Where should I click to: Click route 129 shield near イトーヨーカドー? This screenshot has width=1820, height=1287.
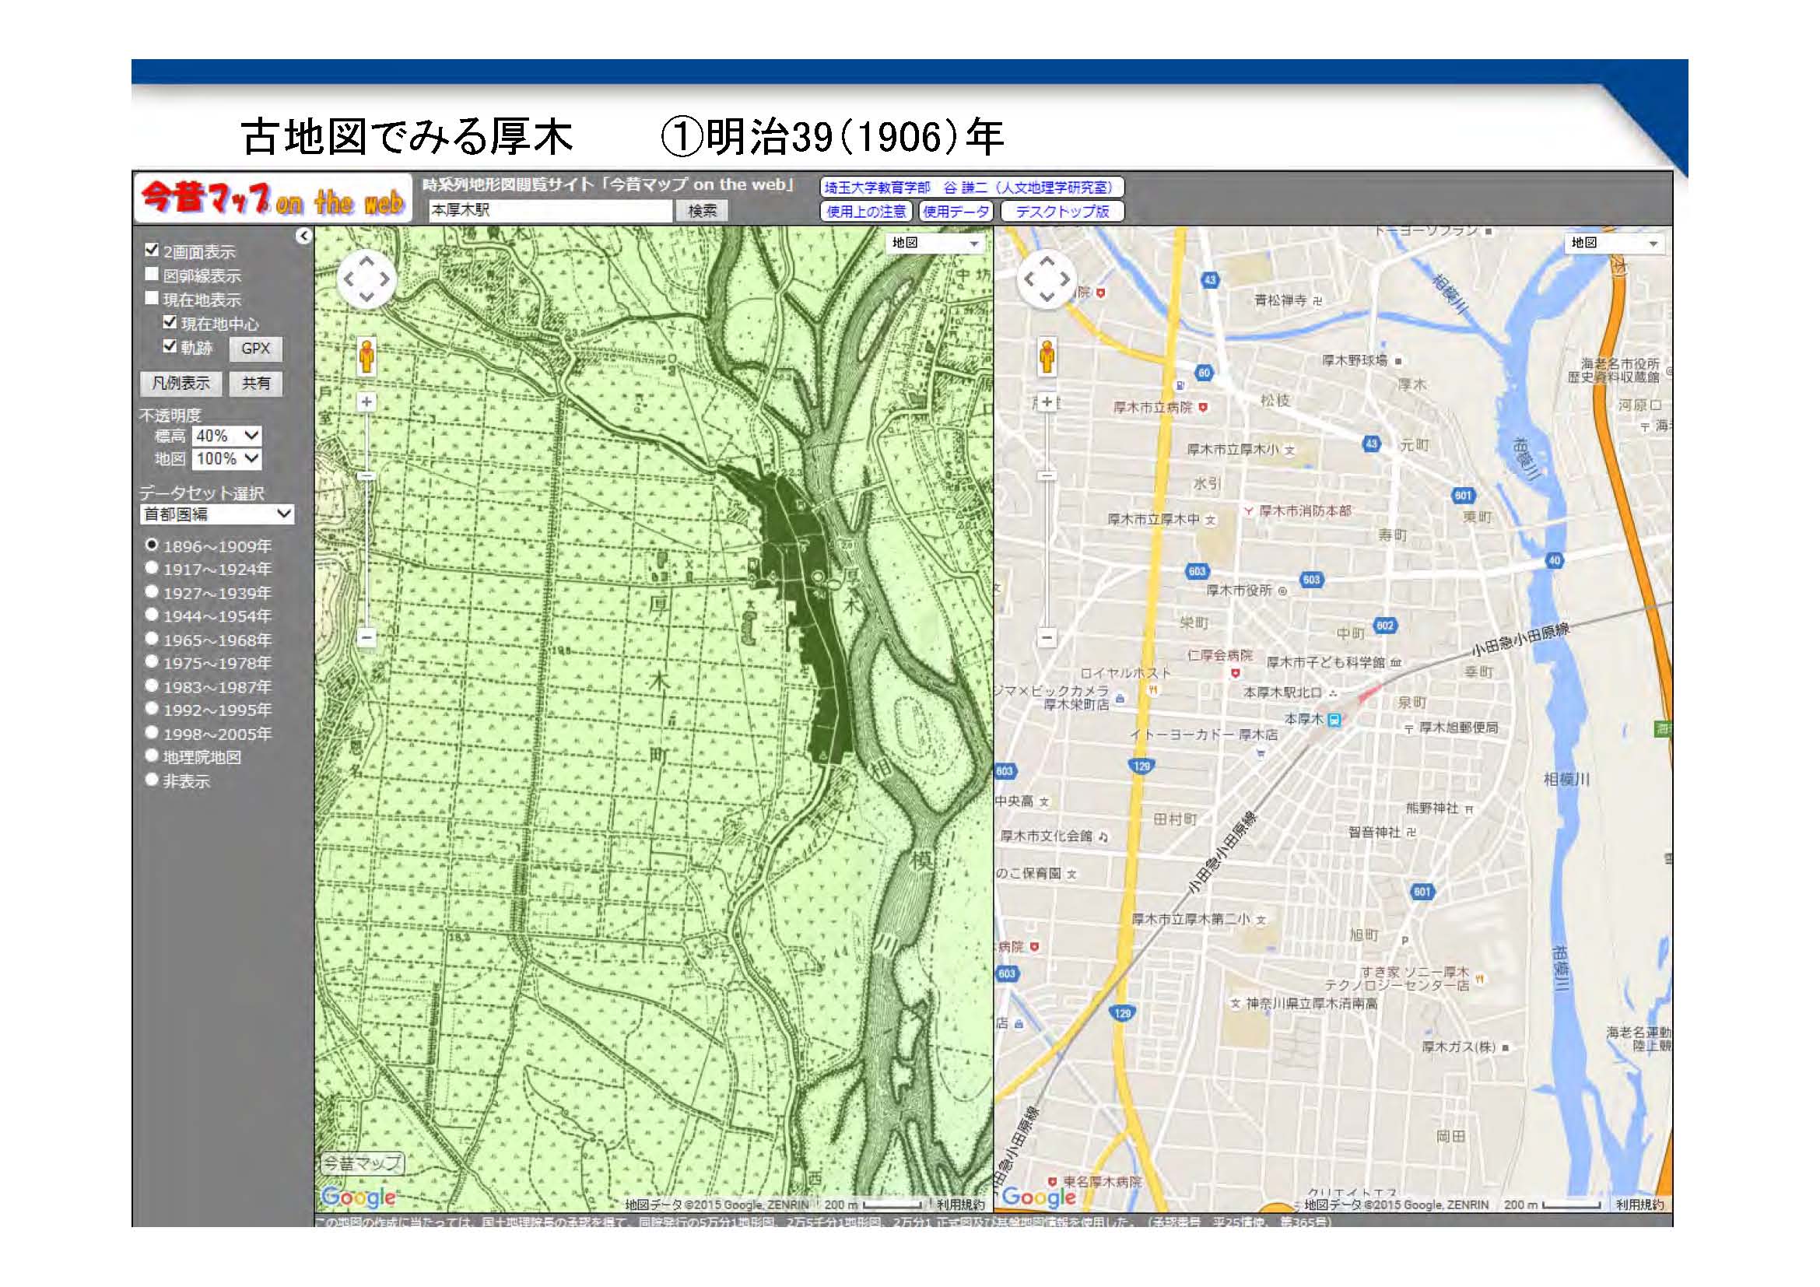pyautogui.click(x=1141, y=766)
